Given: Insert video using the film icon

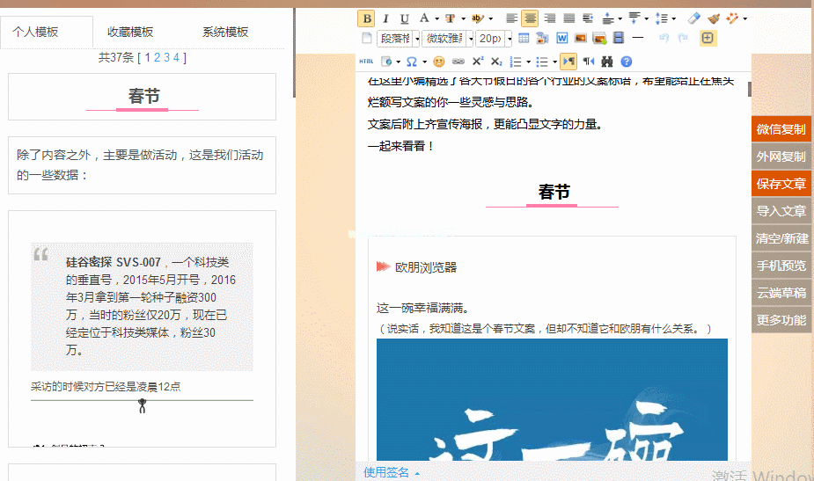Looking at the screenshot, I should pyautogui.click(x=619, y=38).
